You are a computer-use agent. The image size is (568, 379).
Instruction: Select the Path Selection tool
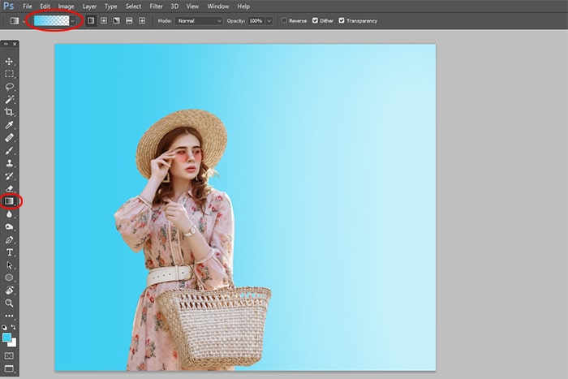point(10,265)
